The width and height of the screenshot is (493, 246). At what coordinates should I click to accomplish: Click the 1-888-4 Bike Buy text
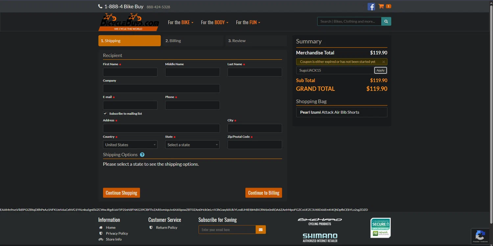pos(124,7)
